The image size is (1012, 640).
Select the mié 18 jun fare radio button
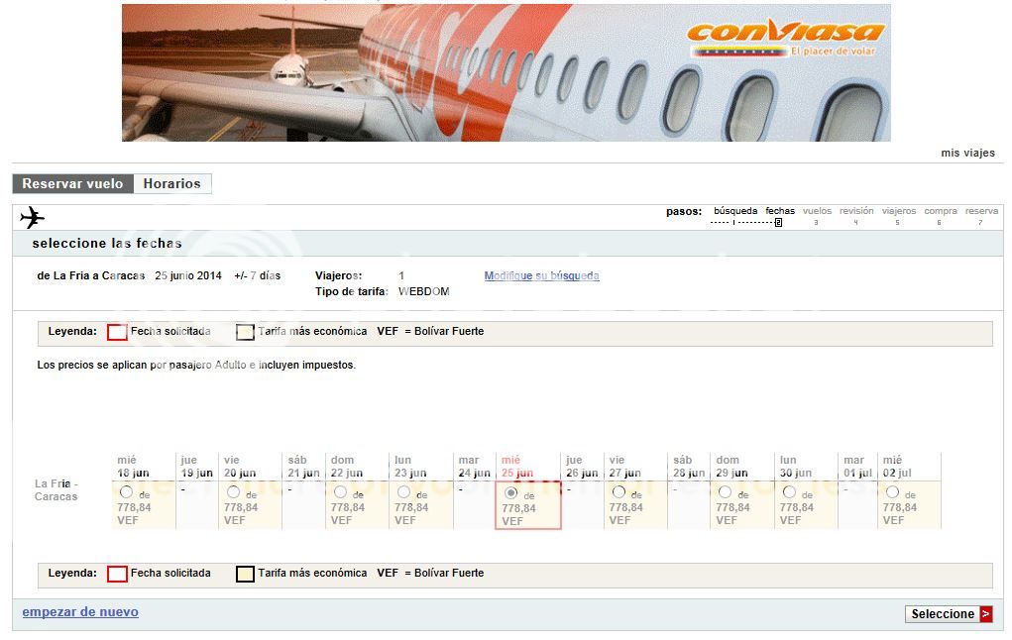click(126, 491)
